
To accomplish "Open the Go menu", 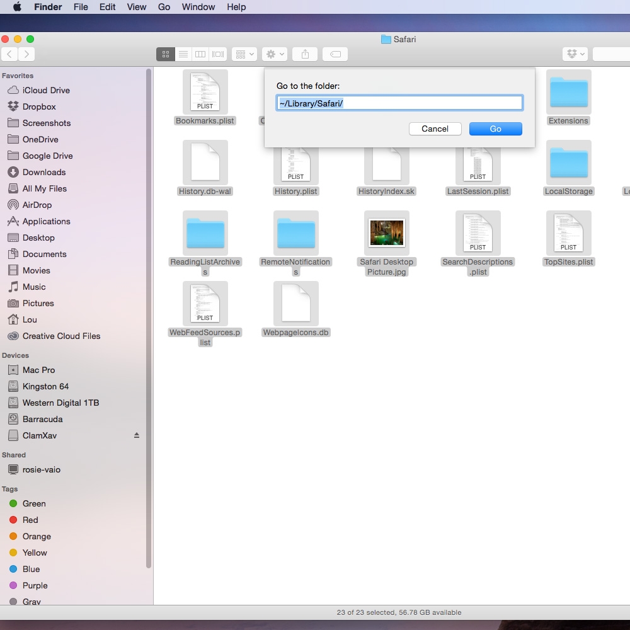I will (164, 7).
